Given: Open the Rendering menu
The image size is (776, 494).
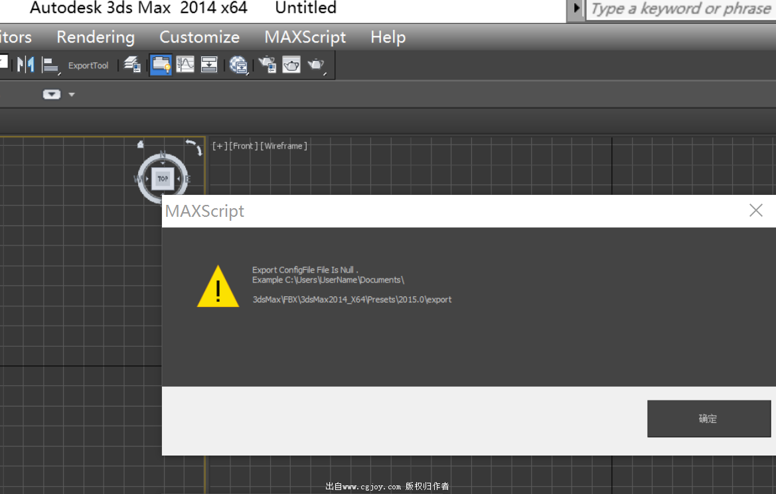Looking at the screenshot, I should click(96, 37).
